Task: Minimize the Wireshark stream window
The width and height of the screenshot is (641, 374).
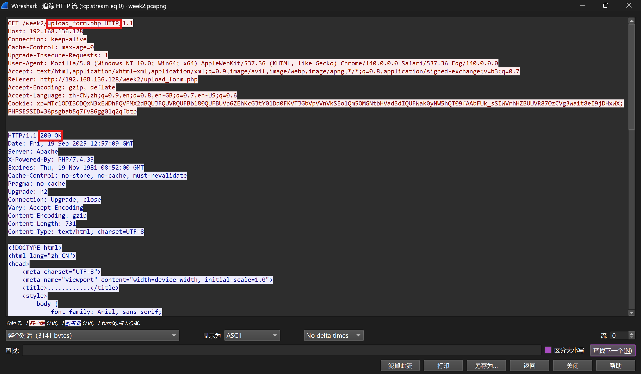Action: click(583, 6)
